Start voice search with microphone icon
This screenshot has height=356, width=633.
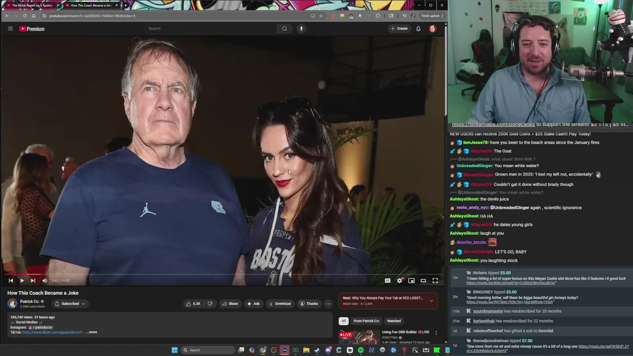click(x=301, y=29)
